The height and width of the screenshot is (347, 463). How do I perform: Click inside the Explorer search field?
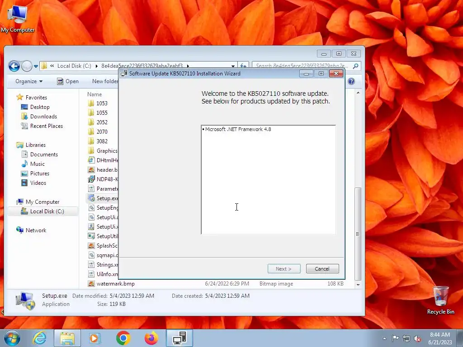[302, 66]
